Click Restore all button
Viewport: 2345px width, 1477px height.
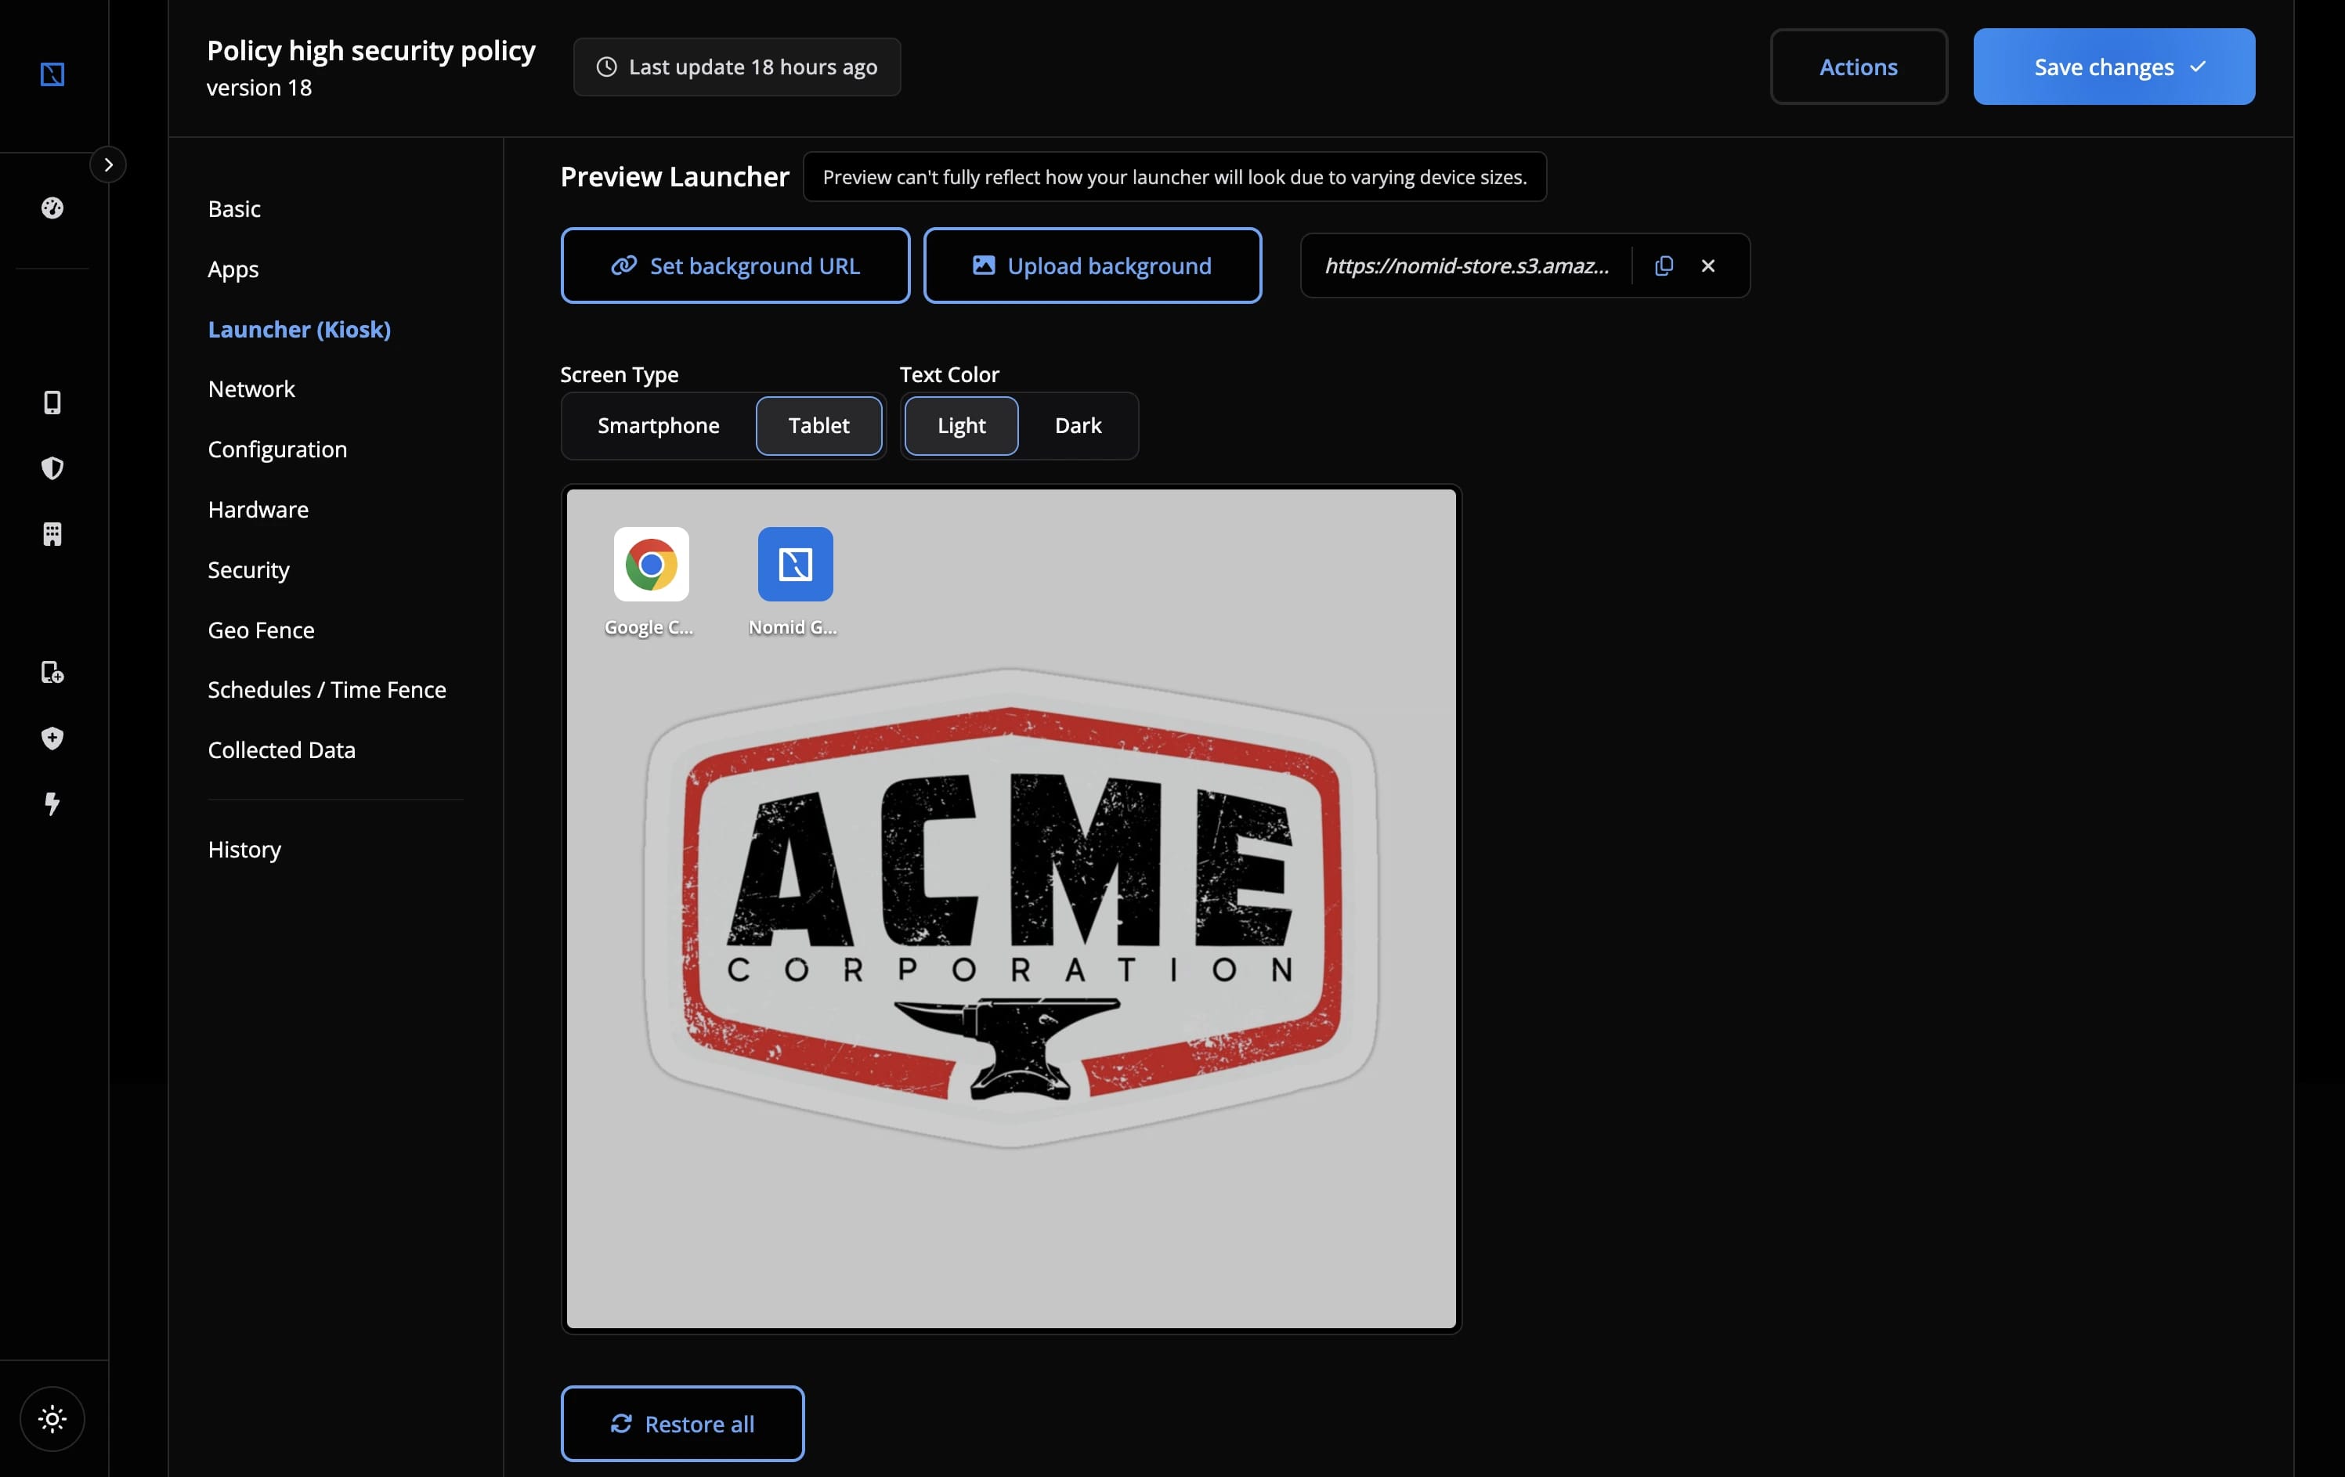(x=681, y=1424)
